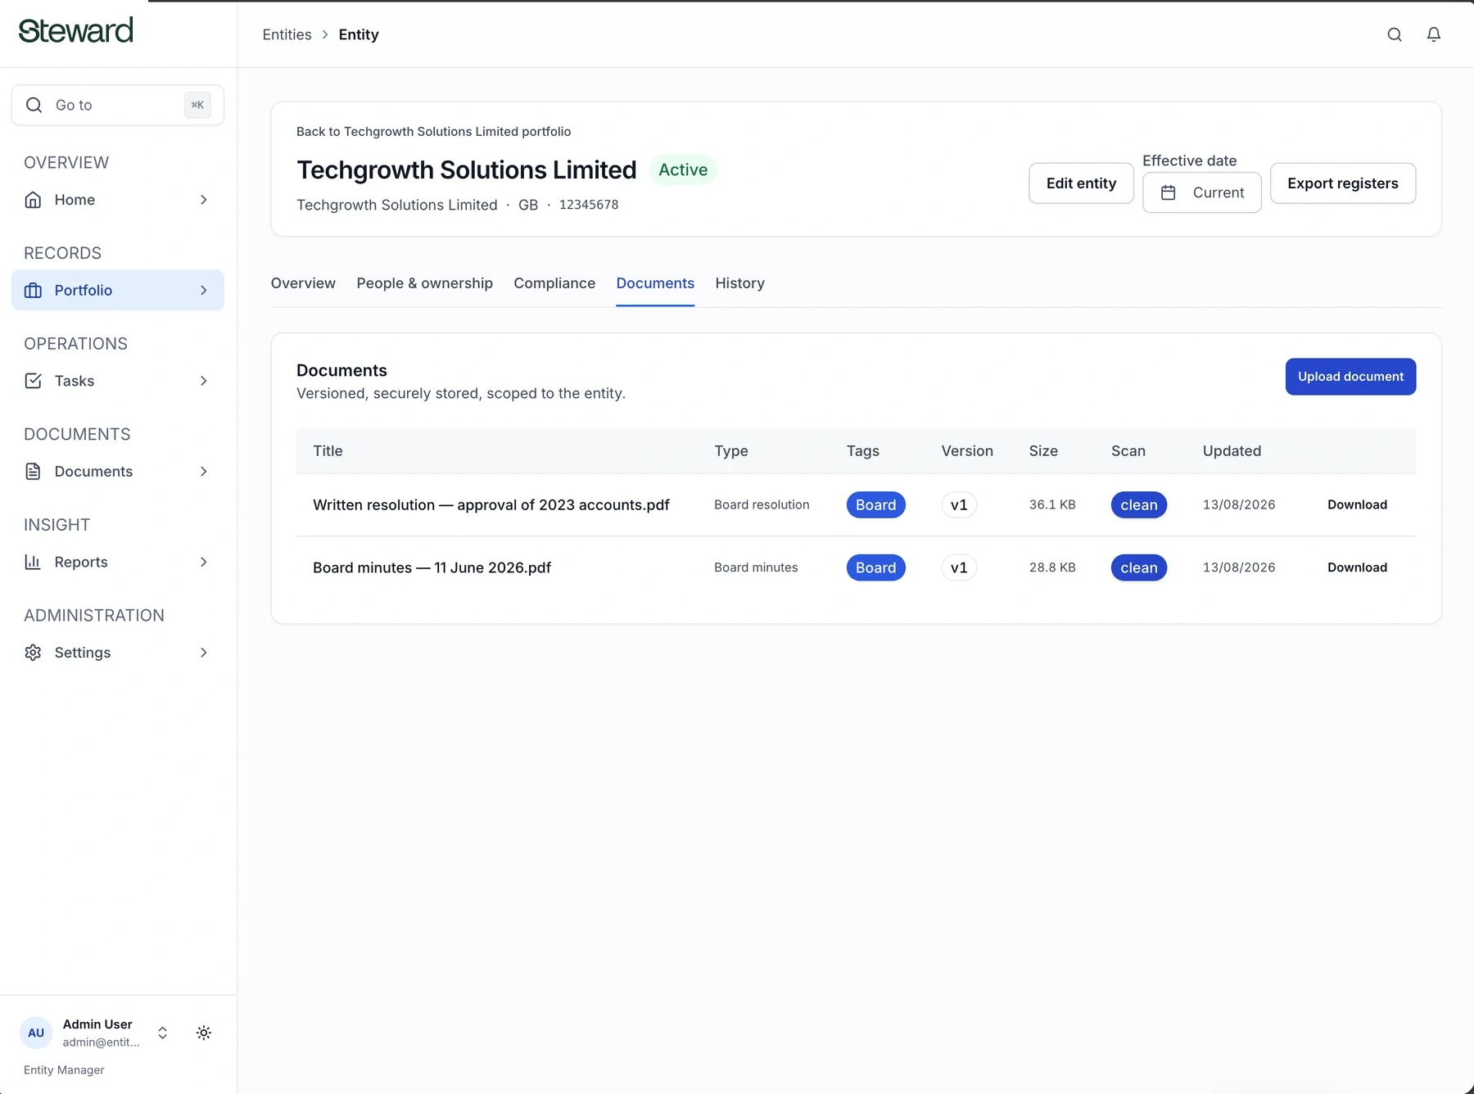This screenshot has width=1474, height=1094.
Task: Click Board tag on Board minutes row
Action: (x=875, y=567)
